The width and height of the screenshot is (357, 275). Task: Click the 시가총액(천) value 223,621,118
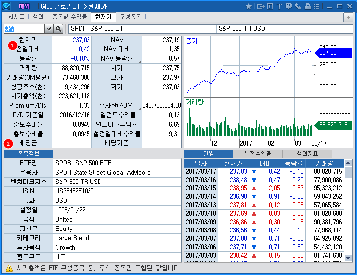pyautogui.click(x=75, y=96)
